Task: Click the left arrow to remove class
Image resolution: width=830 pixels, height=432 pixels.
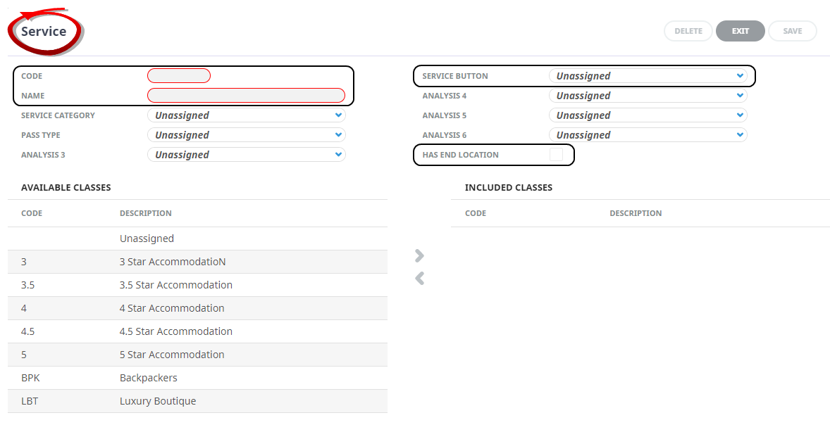Action: (x=420, y=279)
